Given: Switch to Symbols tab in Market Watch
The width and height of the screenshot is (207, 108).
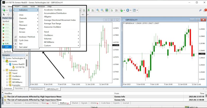Looking at the screenshot, I should [x=7, y=51].
